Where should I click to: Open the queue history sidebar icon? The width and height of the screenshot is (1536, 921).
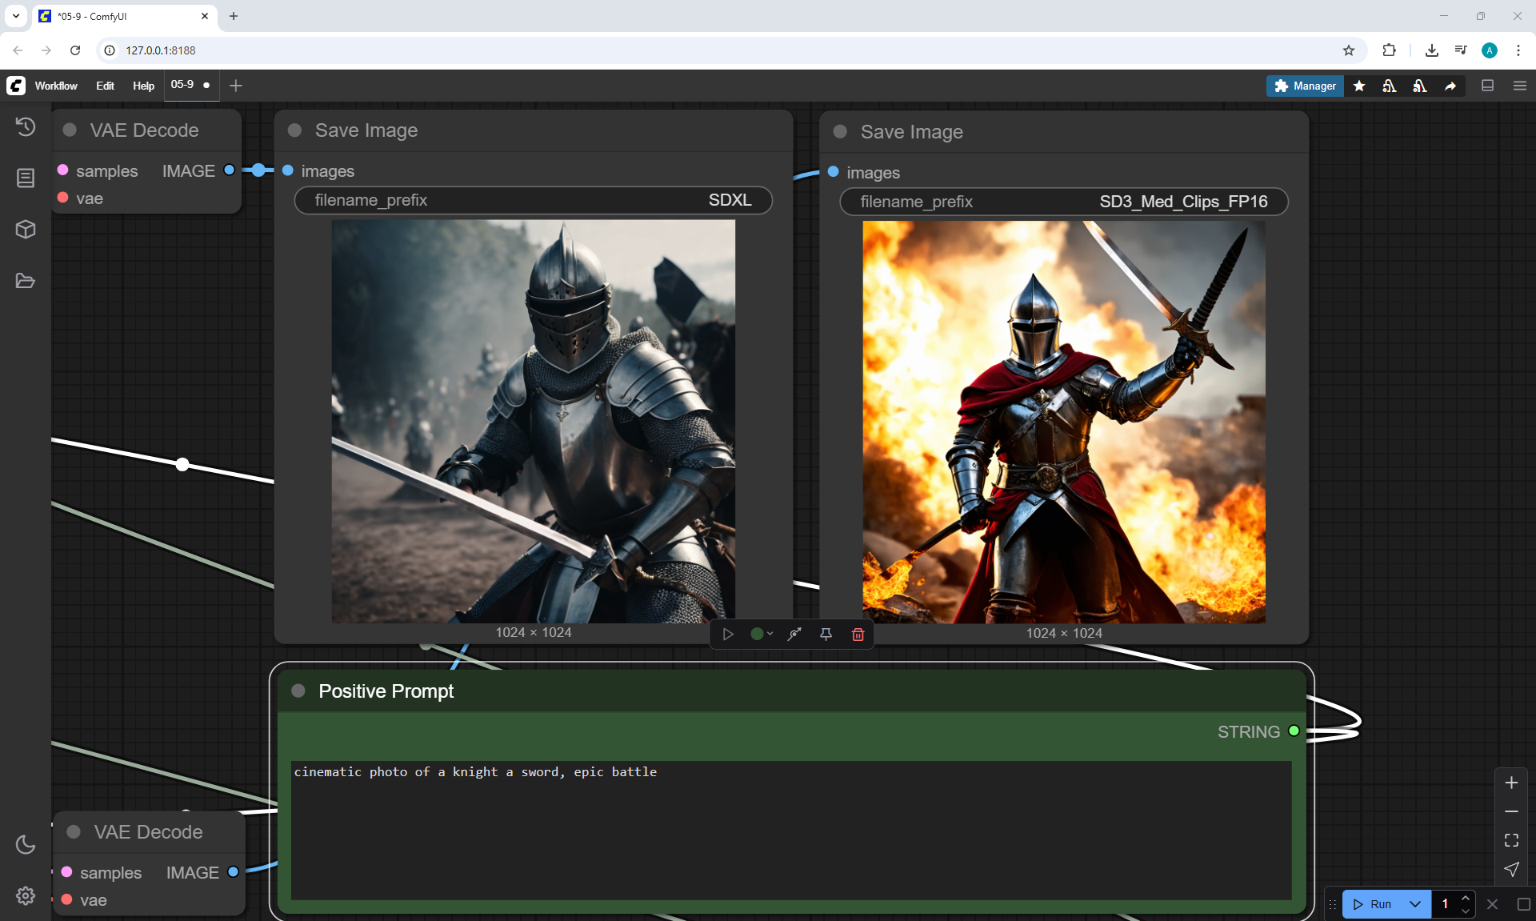point(26,126)
